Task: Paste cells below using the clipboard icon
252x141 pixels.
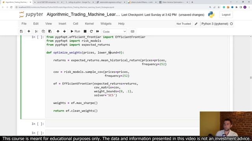Action: point(50,31)
